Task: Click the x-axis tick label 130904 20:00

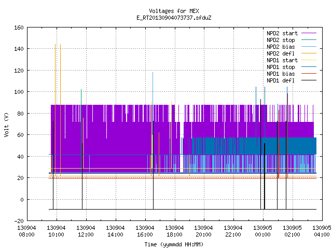Action: coord(203,231)
